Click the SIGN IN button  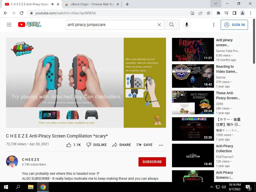234,25
